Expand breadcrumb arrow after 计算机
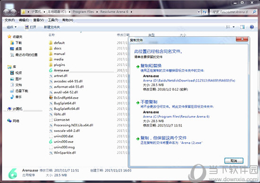This screenshot has width=260, height=183. (x=44, y=12)
